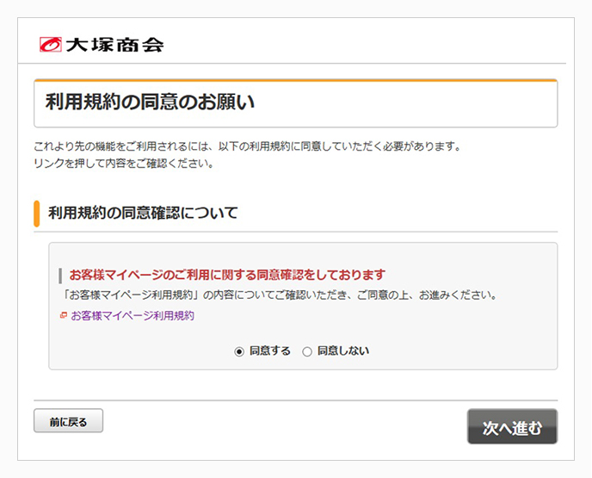The width and height of the screenshot is (592, 478).
Task: Click the 次へ進む button
Action: [512, 426]
